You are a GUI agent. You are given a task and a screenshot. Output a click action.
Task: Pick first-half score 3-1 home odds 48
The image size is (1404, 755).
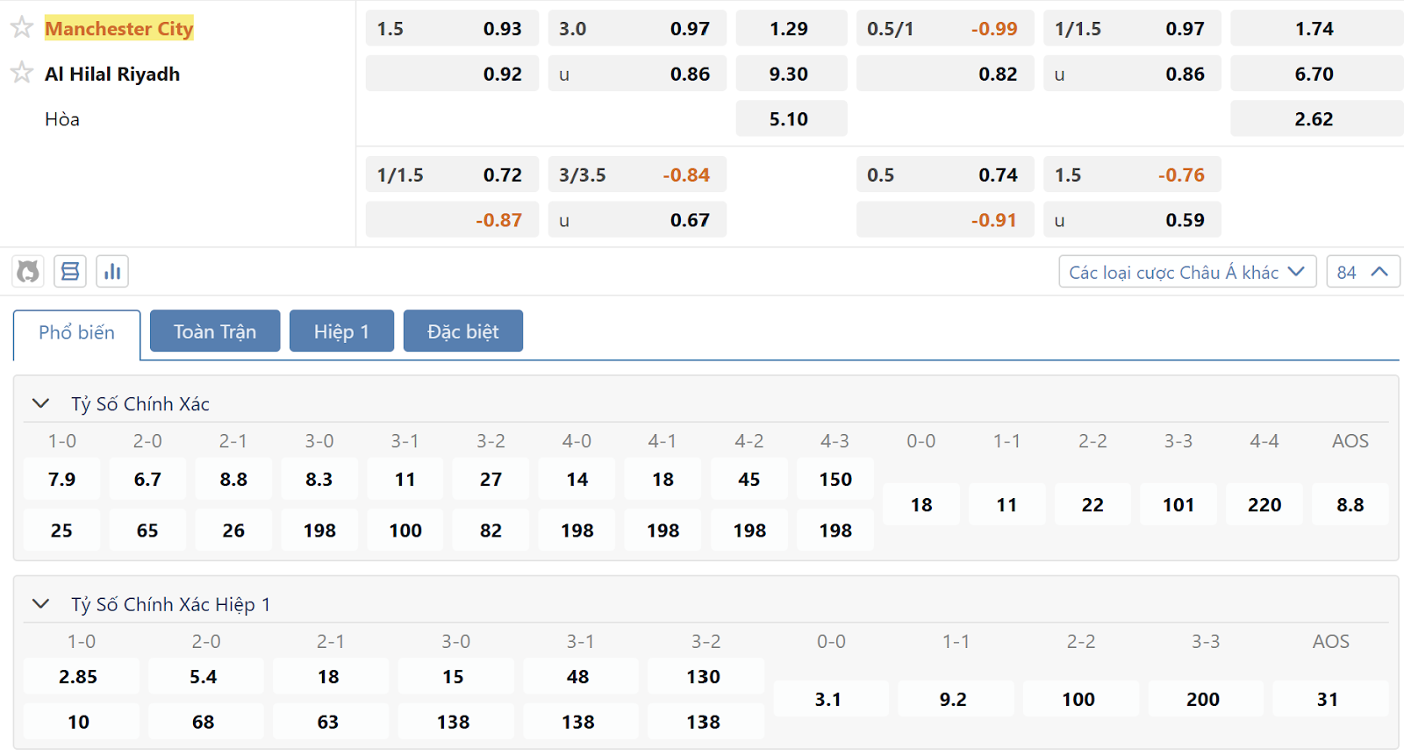581,676
